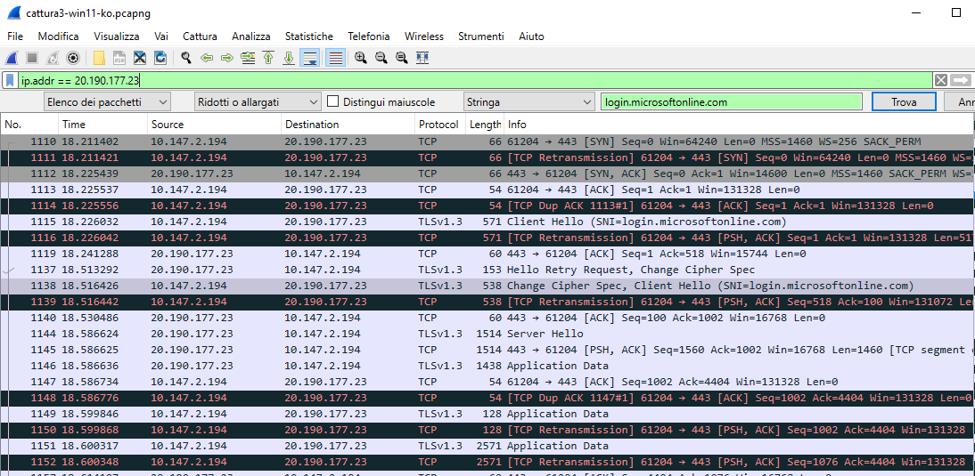This screenshot has width=975, height=476.
Task: Close this capture file icon
Action: pyautogui.click(x=140, y=59)
